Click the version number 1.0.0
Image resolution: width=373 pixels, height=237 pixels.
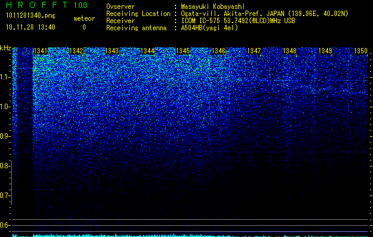[x=80, y=5]
